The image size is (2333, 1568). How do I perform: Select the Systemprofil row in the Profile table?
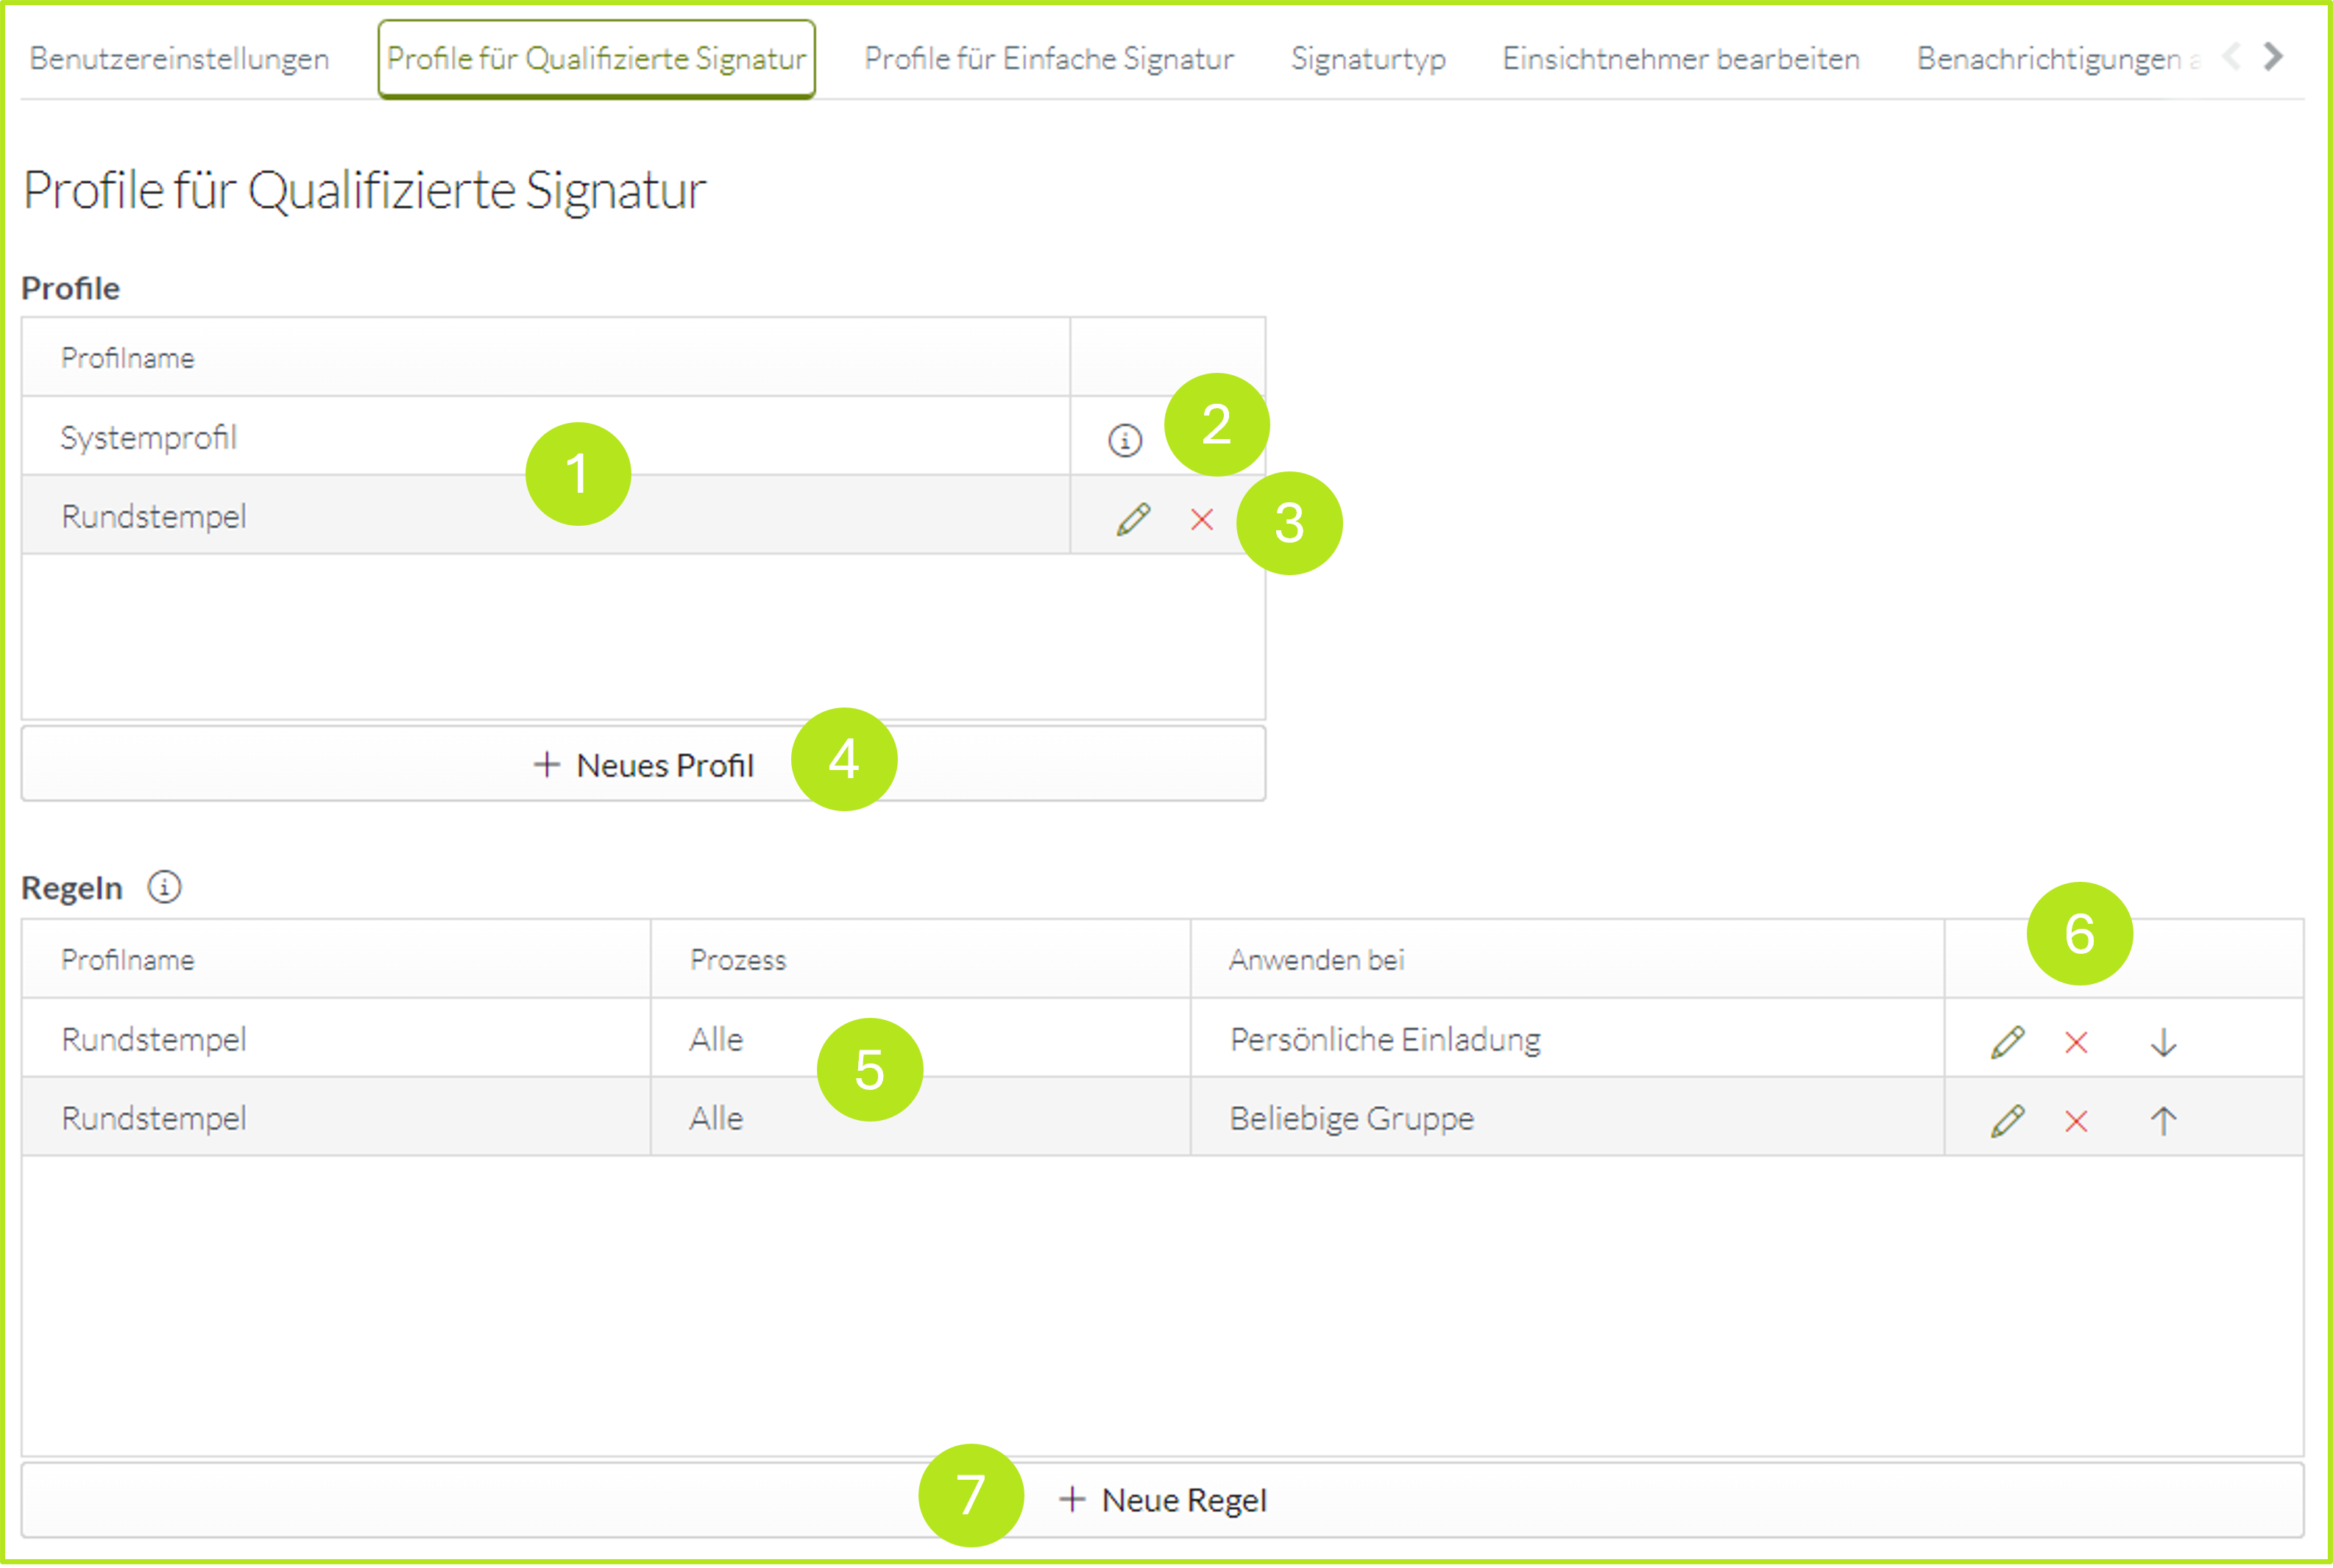(x=300, y=437)
